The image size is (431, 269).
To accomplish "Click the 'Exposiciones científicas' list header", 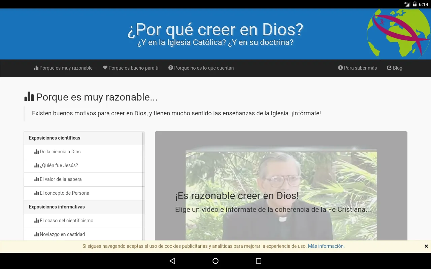I will pyautogui.click(x=83, y=138).
